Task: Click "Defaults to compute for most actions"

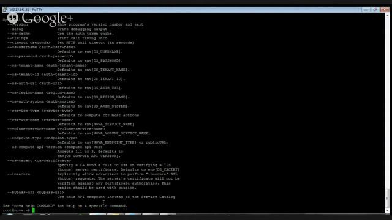Action: click(98, 116)
